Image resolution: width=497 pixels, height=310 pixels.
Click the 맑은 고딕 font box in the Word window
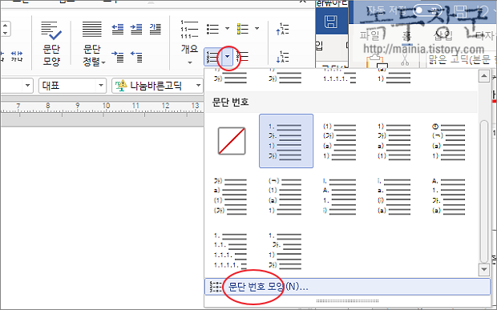point(462,59)
